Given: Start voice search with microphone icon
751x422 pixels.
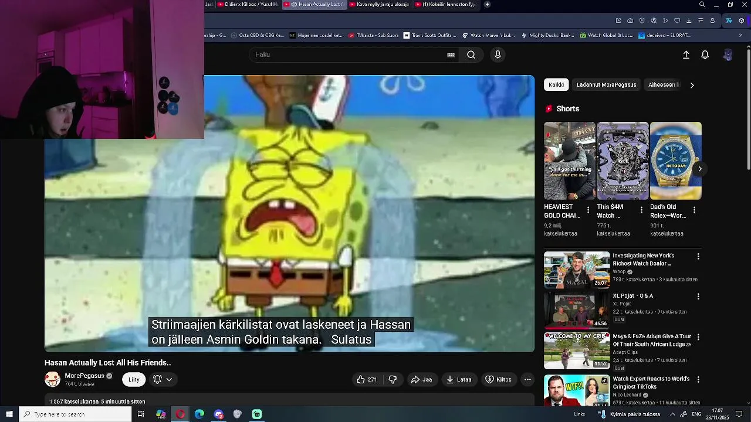Looking at the screenshot, I should click(x=498, y=55).
